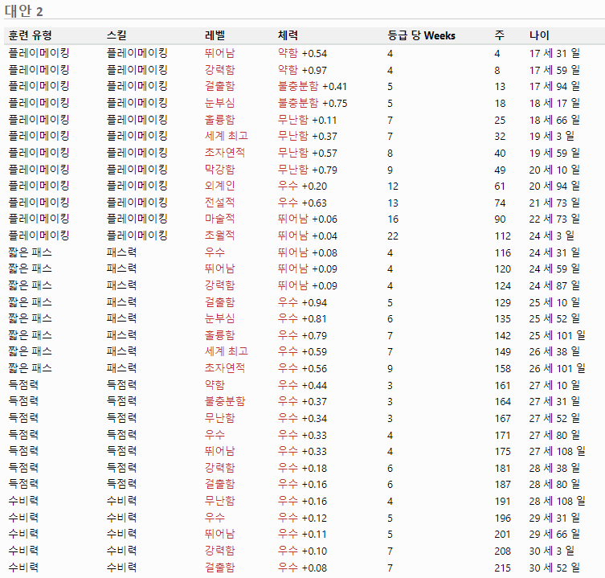The width and height of the screenshot is (605, 578).
Task: Click the age '22 세 73 일'
Action: click(x=554, y=219)
